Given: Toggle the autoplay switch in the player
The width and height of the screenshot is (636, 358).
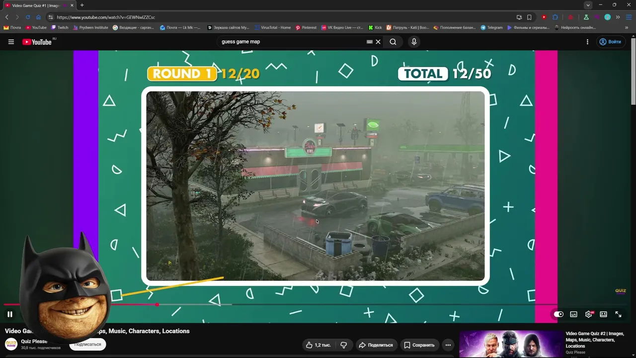Looking at the screenshot, I should click(558, 314).
